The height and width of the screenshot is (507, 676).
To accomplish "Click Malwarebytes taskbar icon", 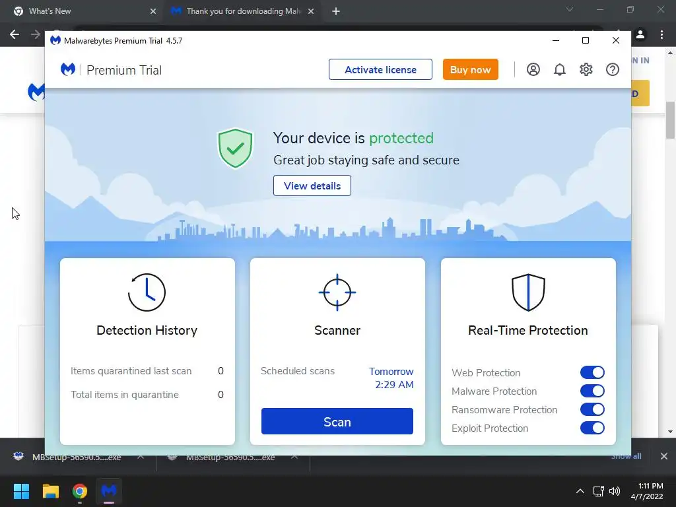I will pyautogui.click(x=109, y=491).
